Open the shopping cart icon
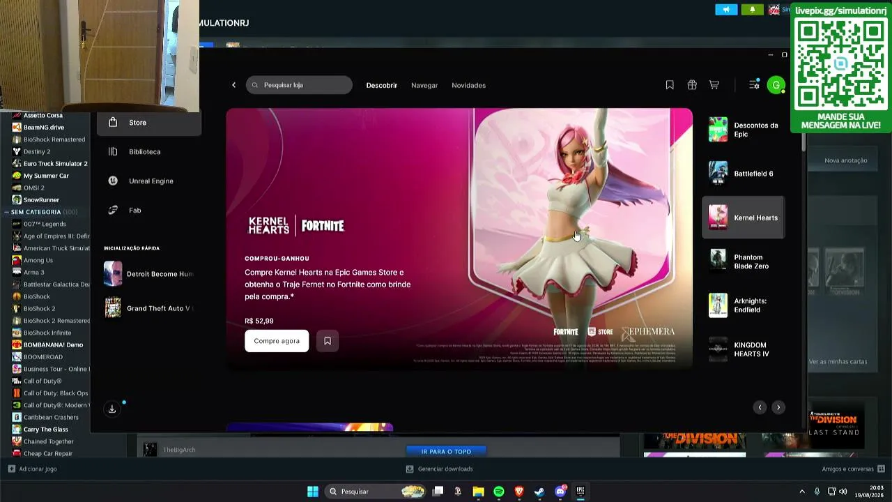892x502 pixels. [x=714, y=85]
